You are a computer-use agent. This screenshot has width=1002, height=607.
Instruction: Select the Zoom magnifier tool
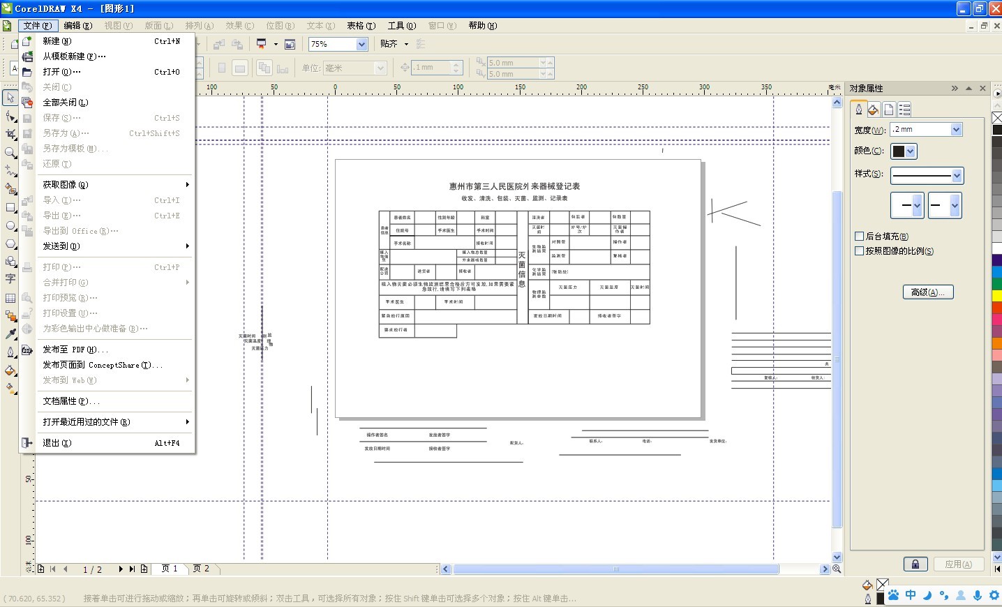click(10, 152)
